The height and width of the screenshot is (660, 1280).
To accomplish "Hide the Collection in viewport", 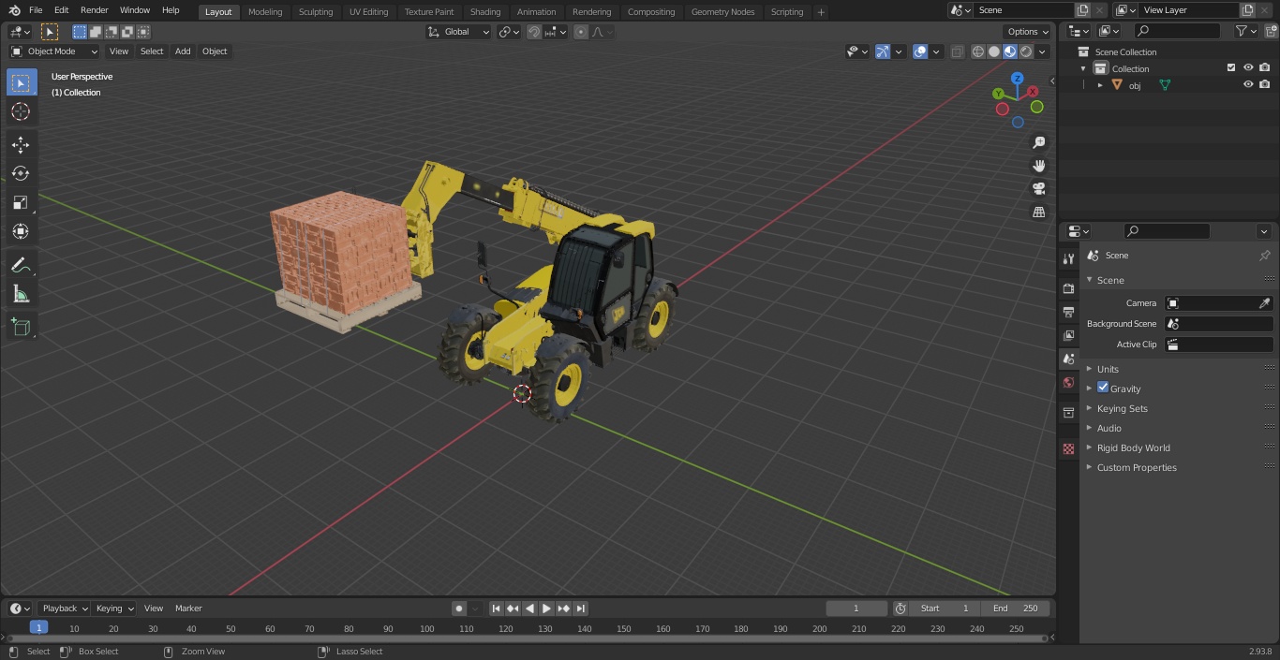I will pos(1248,67).
